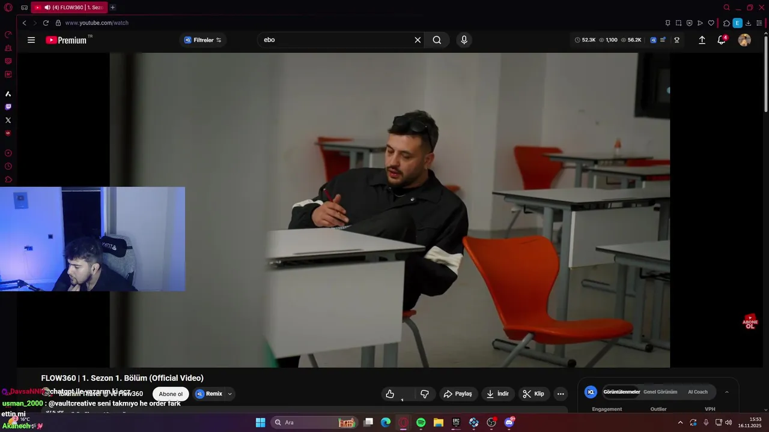Click the blue E extension icon

737,23
